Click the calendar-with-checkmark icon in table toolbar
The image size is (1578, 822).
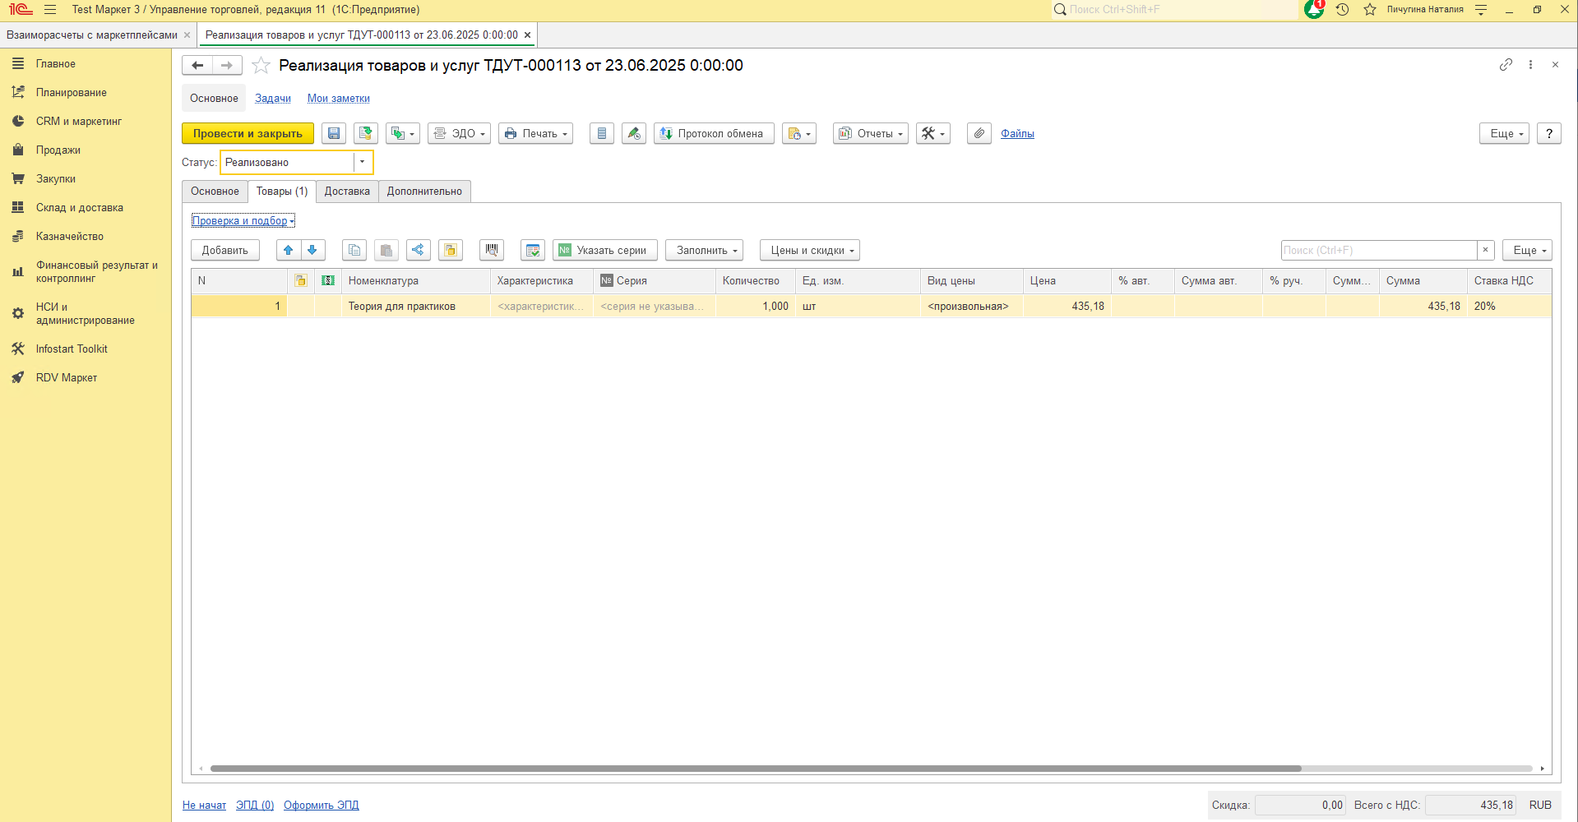[533, 250]
